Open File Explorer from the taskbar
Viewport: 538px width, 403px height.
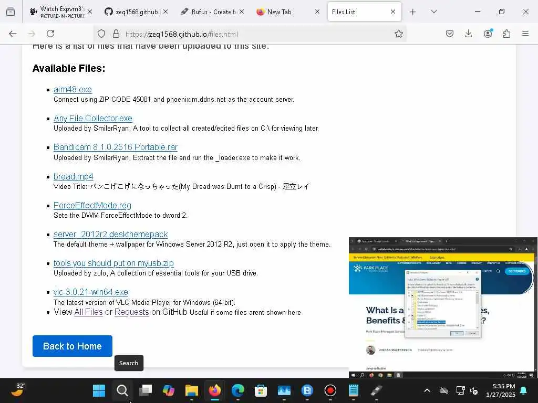pyautogui.click(x=191, y=390)
